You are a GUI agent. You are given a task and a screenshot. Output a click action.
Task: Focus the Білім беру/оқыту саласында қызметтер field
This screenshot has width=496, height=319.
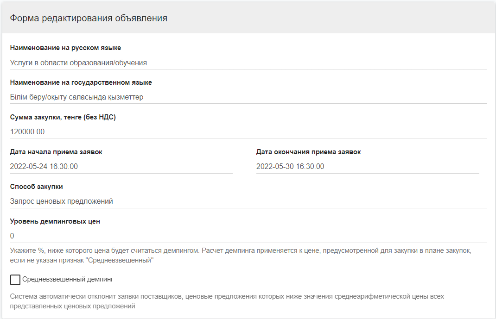pos(248,97)
